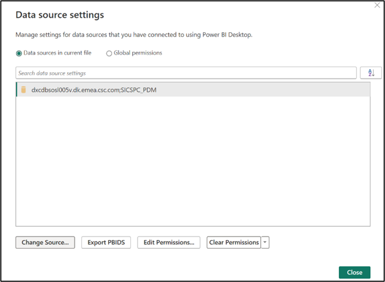Dismiss dialog with top-right X icon
The height and width of the screenshot is (282, 385).
(x=377, y=5)
